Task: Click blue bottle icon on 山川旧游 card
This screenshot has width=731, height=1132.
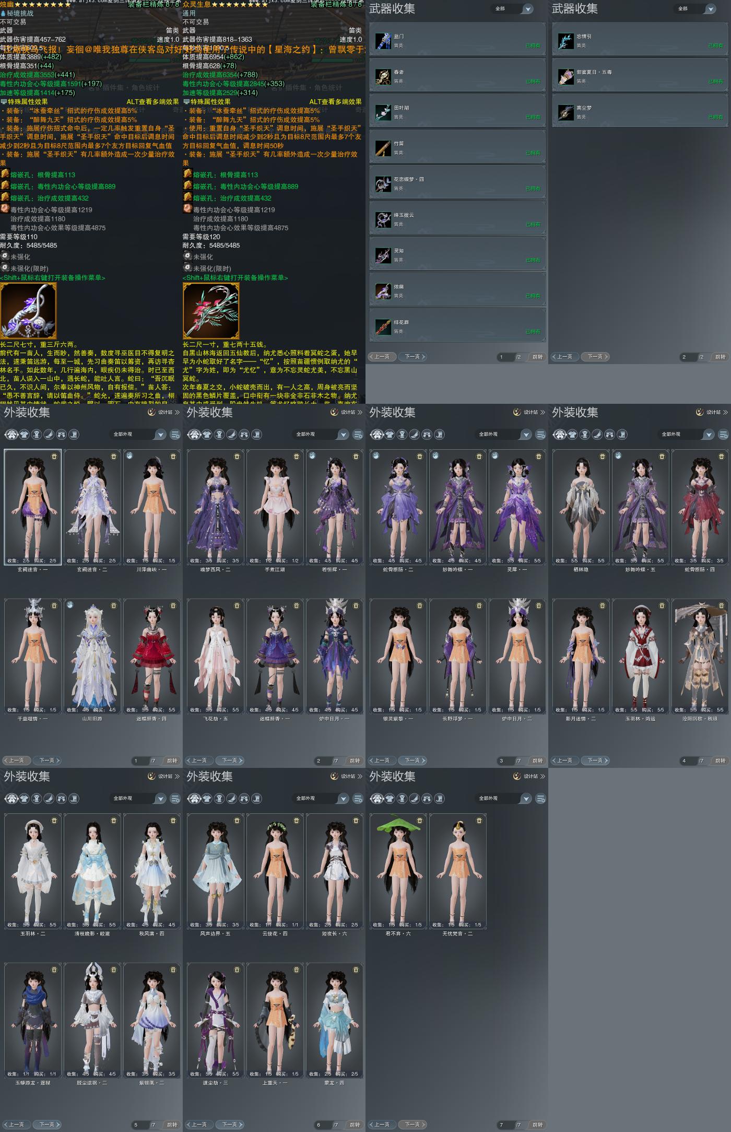Action: pos(70,605)
